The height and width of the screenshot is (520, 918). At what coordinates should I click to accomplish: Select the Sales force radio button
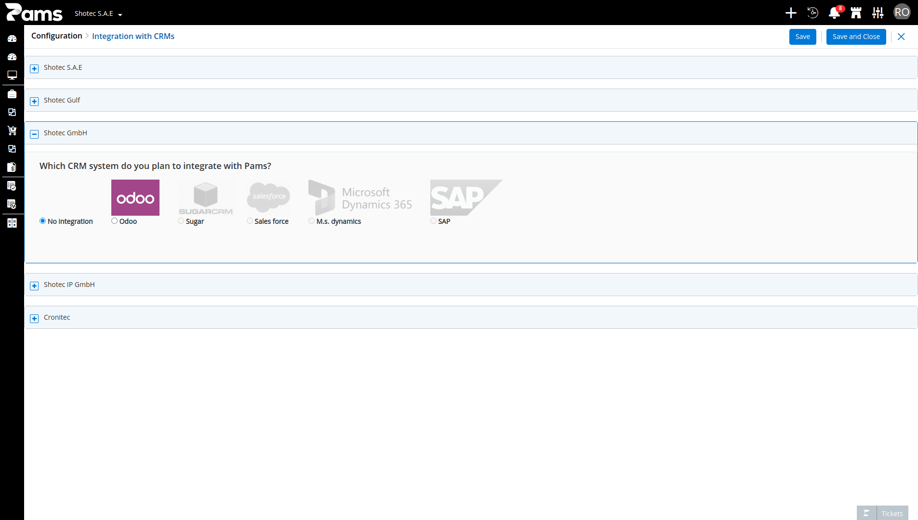[250, 221]
